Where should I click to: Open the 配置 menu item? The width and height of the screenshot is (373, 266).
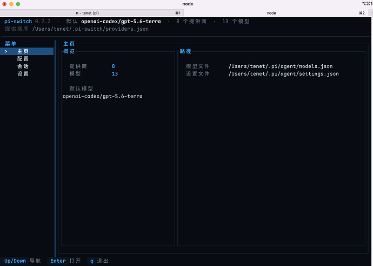tap(23, 59)
